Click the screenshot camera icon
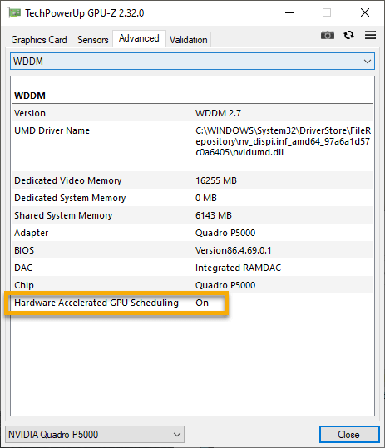The width and height of the screenshot is (385, 448). (328, 35)
